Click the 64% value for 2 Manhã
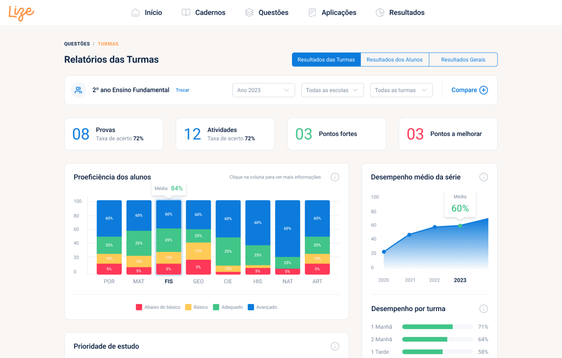The height and width of the screenshot is (358, 562). (x=483, y=339)
